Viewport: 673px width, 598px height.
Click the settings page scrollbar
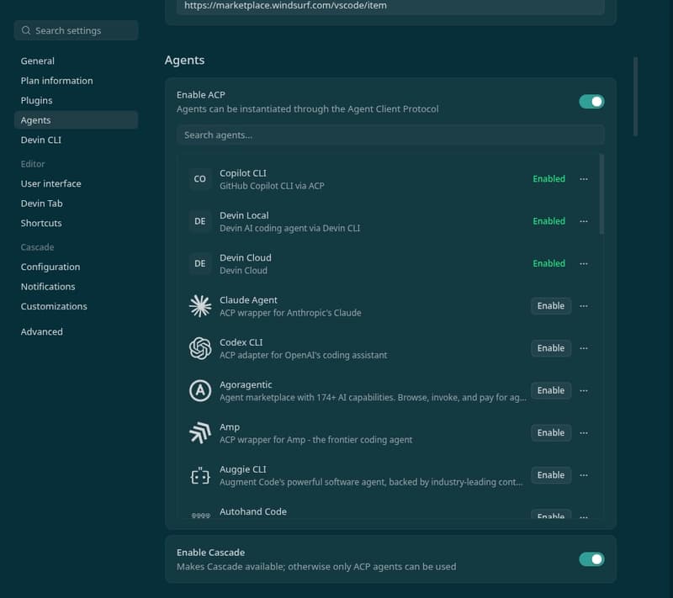tap(635, 97)
